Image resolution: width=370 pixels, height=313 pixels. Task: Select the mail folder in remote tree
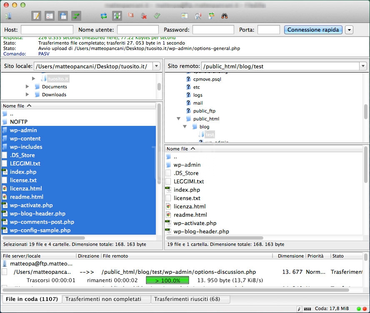[198, 103]
